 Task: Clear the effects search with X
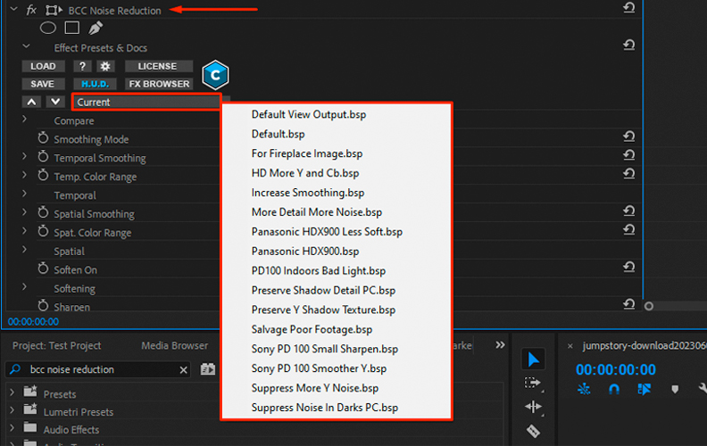184,370
